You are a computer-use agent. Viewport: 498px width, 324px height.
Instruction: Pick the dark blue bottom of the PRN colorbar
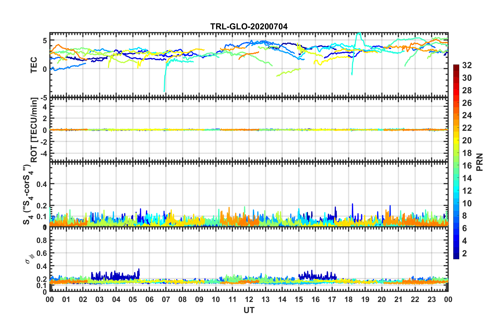456,256
